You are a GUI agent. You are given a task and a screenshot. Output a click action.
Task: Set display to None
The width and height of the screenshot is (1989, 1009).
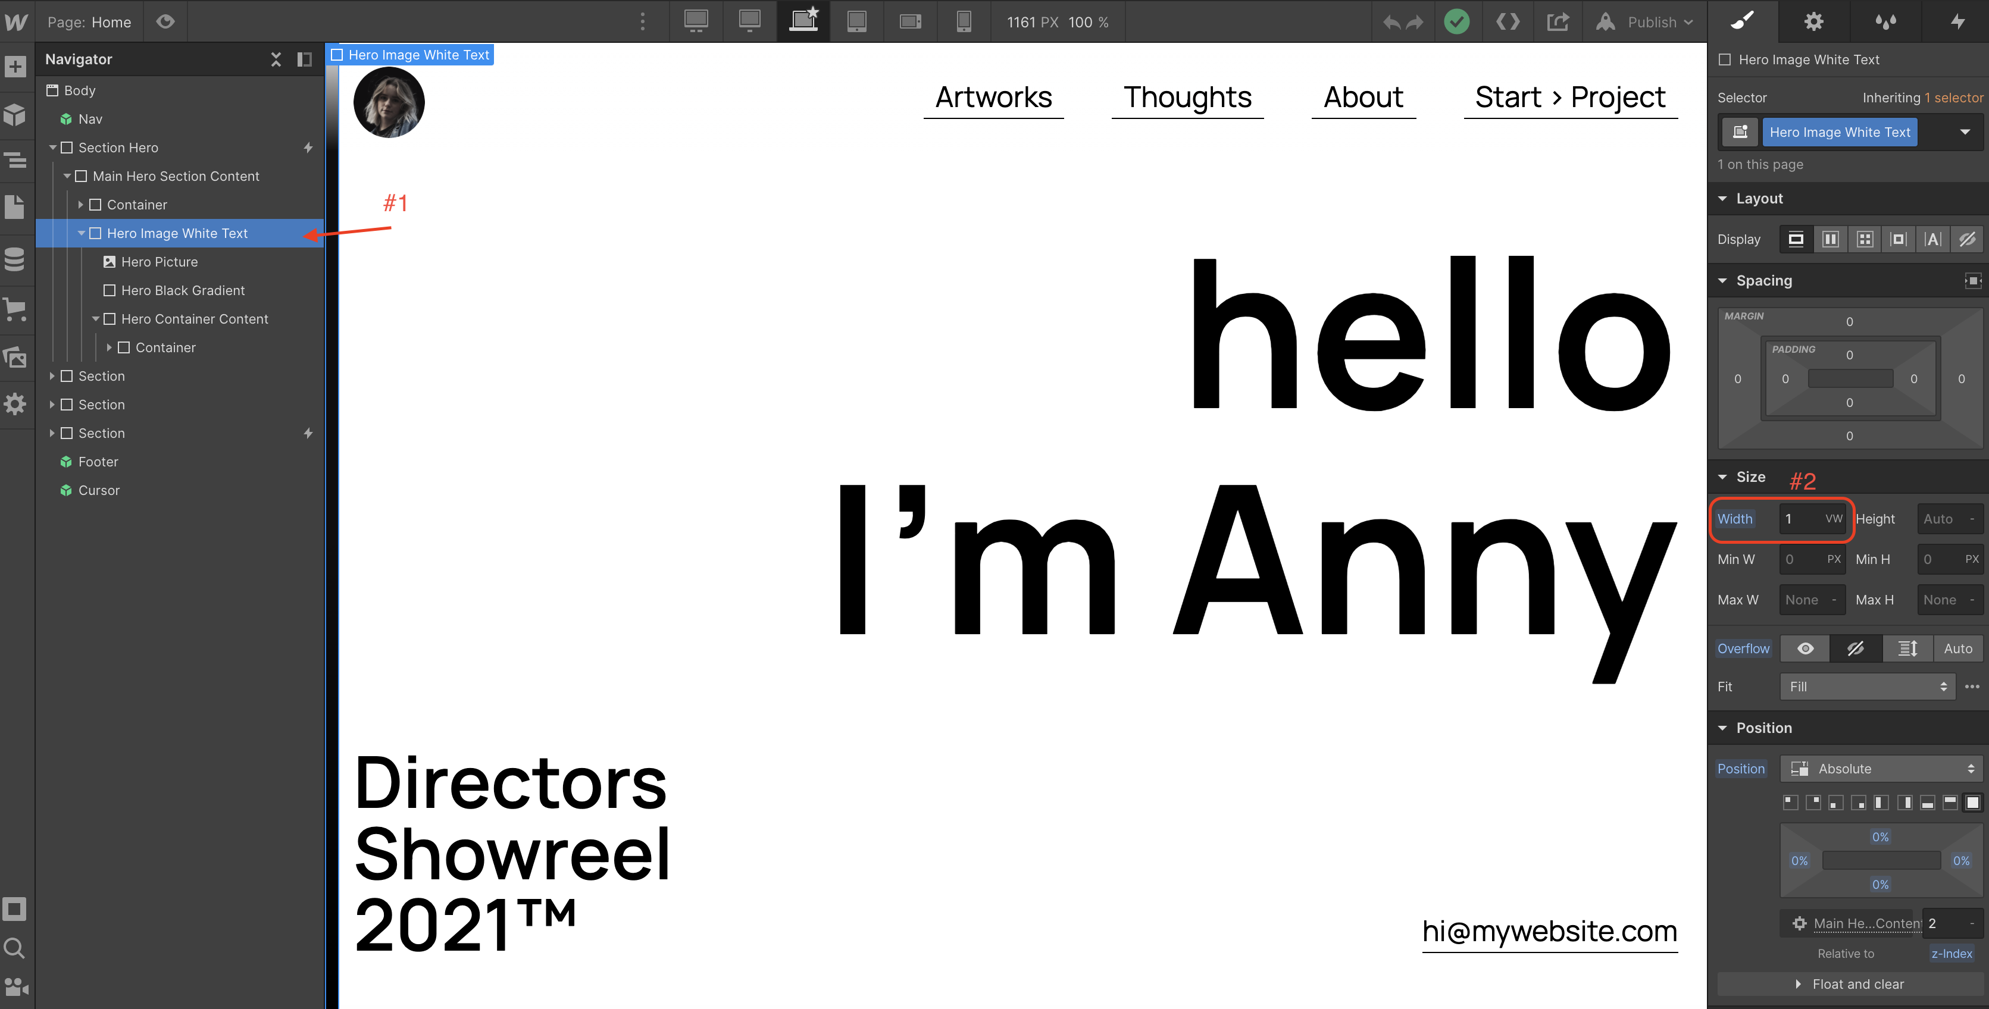pos(1968,239)
